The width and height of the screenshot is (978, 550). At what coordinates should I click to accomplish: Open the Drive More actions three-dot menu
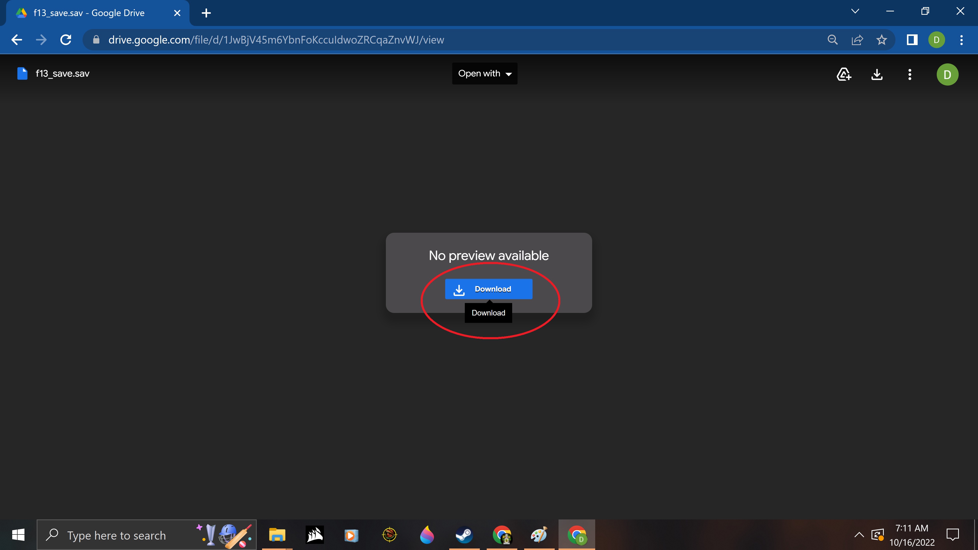pos(910,74)
